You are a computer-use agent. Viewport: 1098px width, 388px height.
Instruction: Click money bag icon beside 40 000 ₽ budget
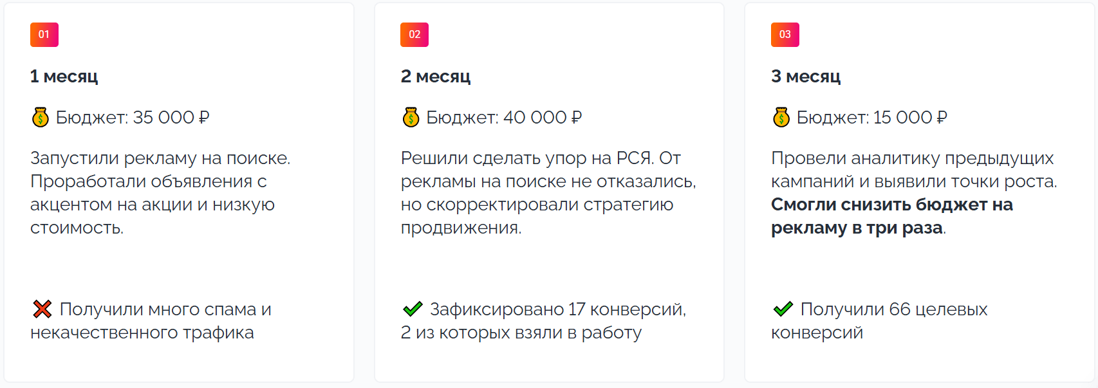tap(411, 117)
